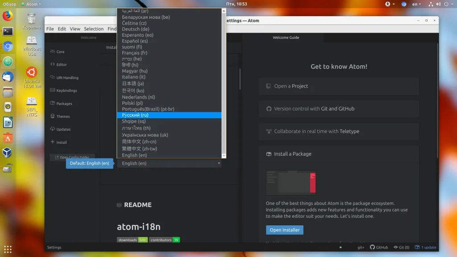Screen dimensions: 457x257
Task: Open the English (en) language combo box
Action: [x=169, y=163]
